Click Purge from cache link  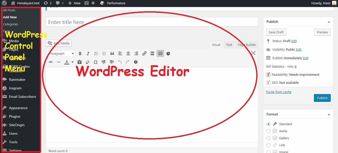pyautogui.click(x=279, y=92)
